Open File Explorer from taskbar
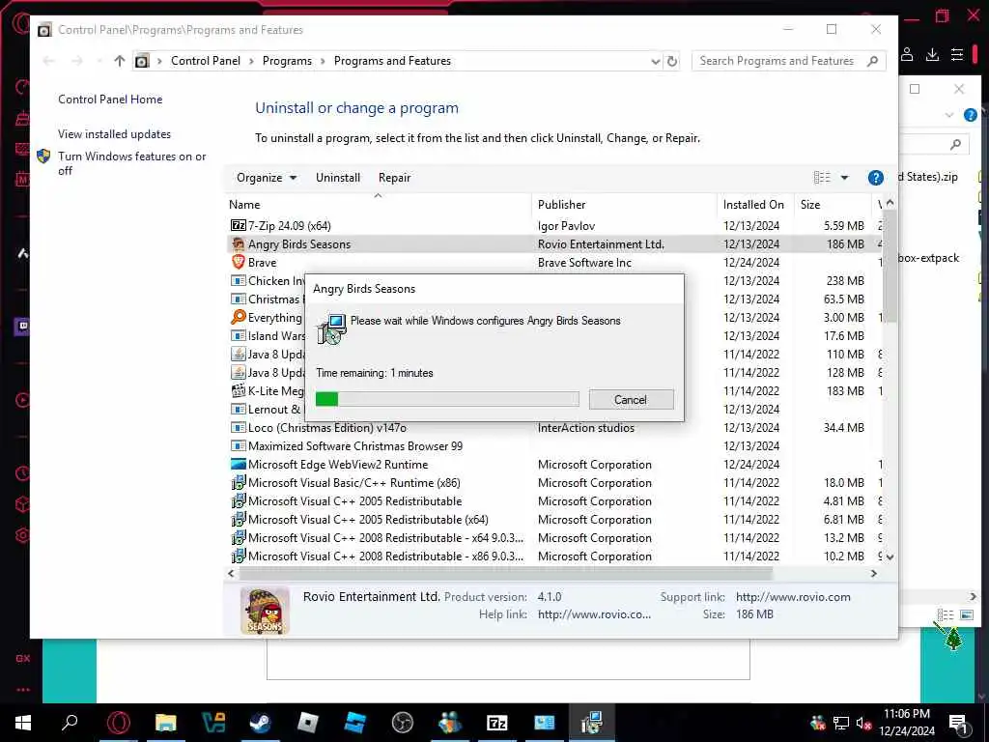The height and width of the screenshot is (742, 989). pyautogui.click(x=166, y=722)
